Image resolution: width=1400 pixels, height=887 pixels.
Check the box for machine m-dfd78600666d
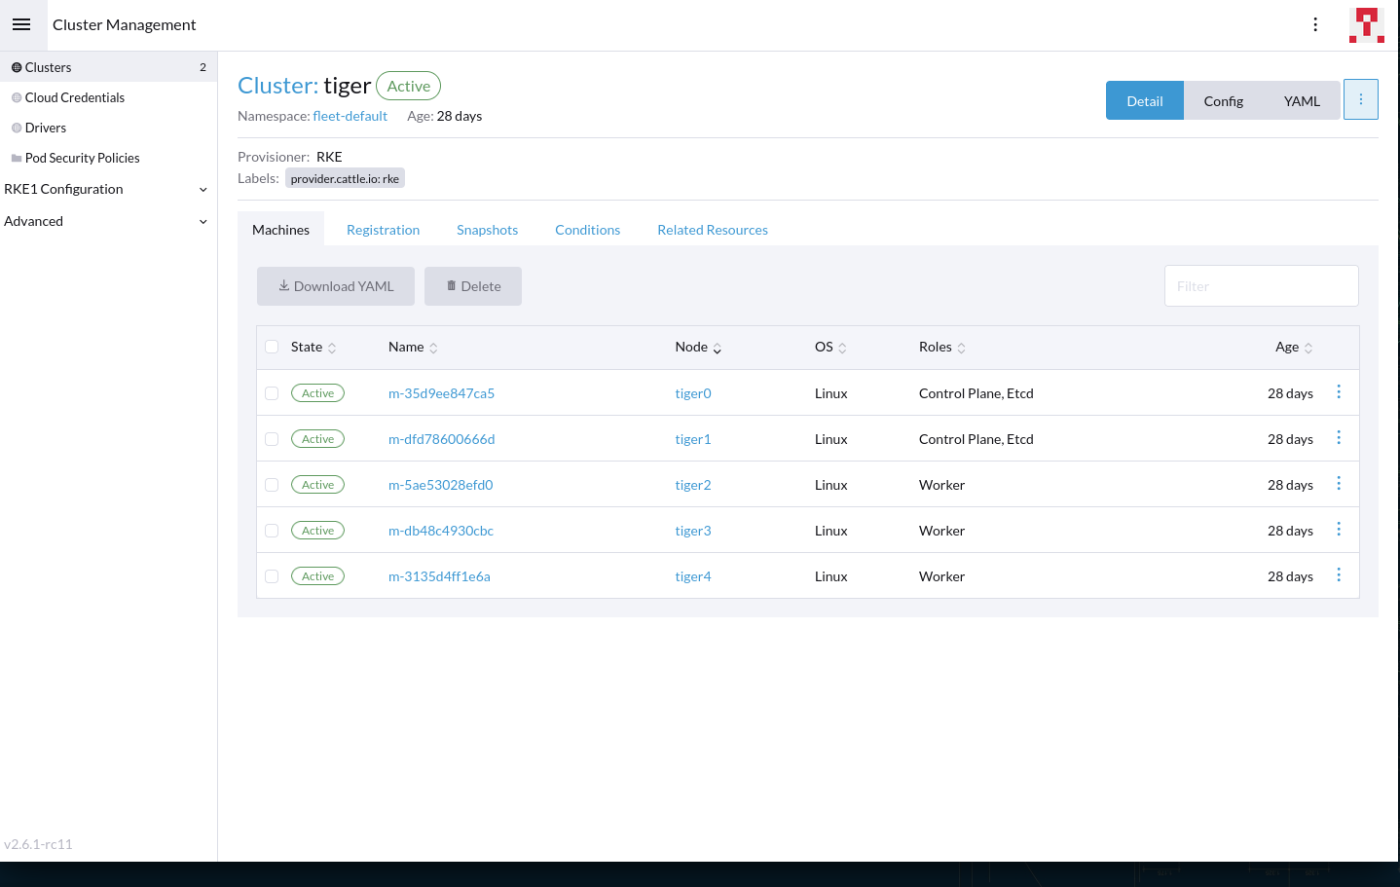(x=272, y=439)
